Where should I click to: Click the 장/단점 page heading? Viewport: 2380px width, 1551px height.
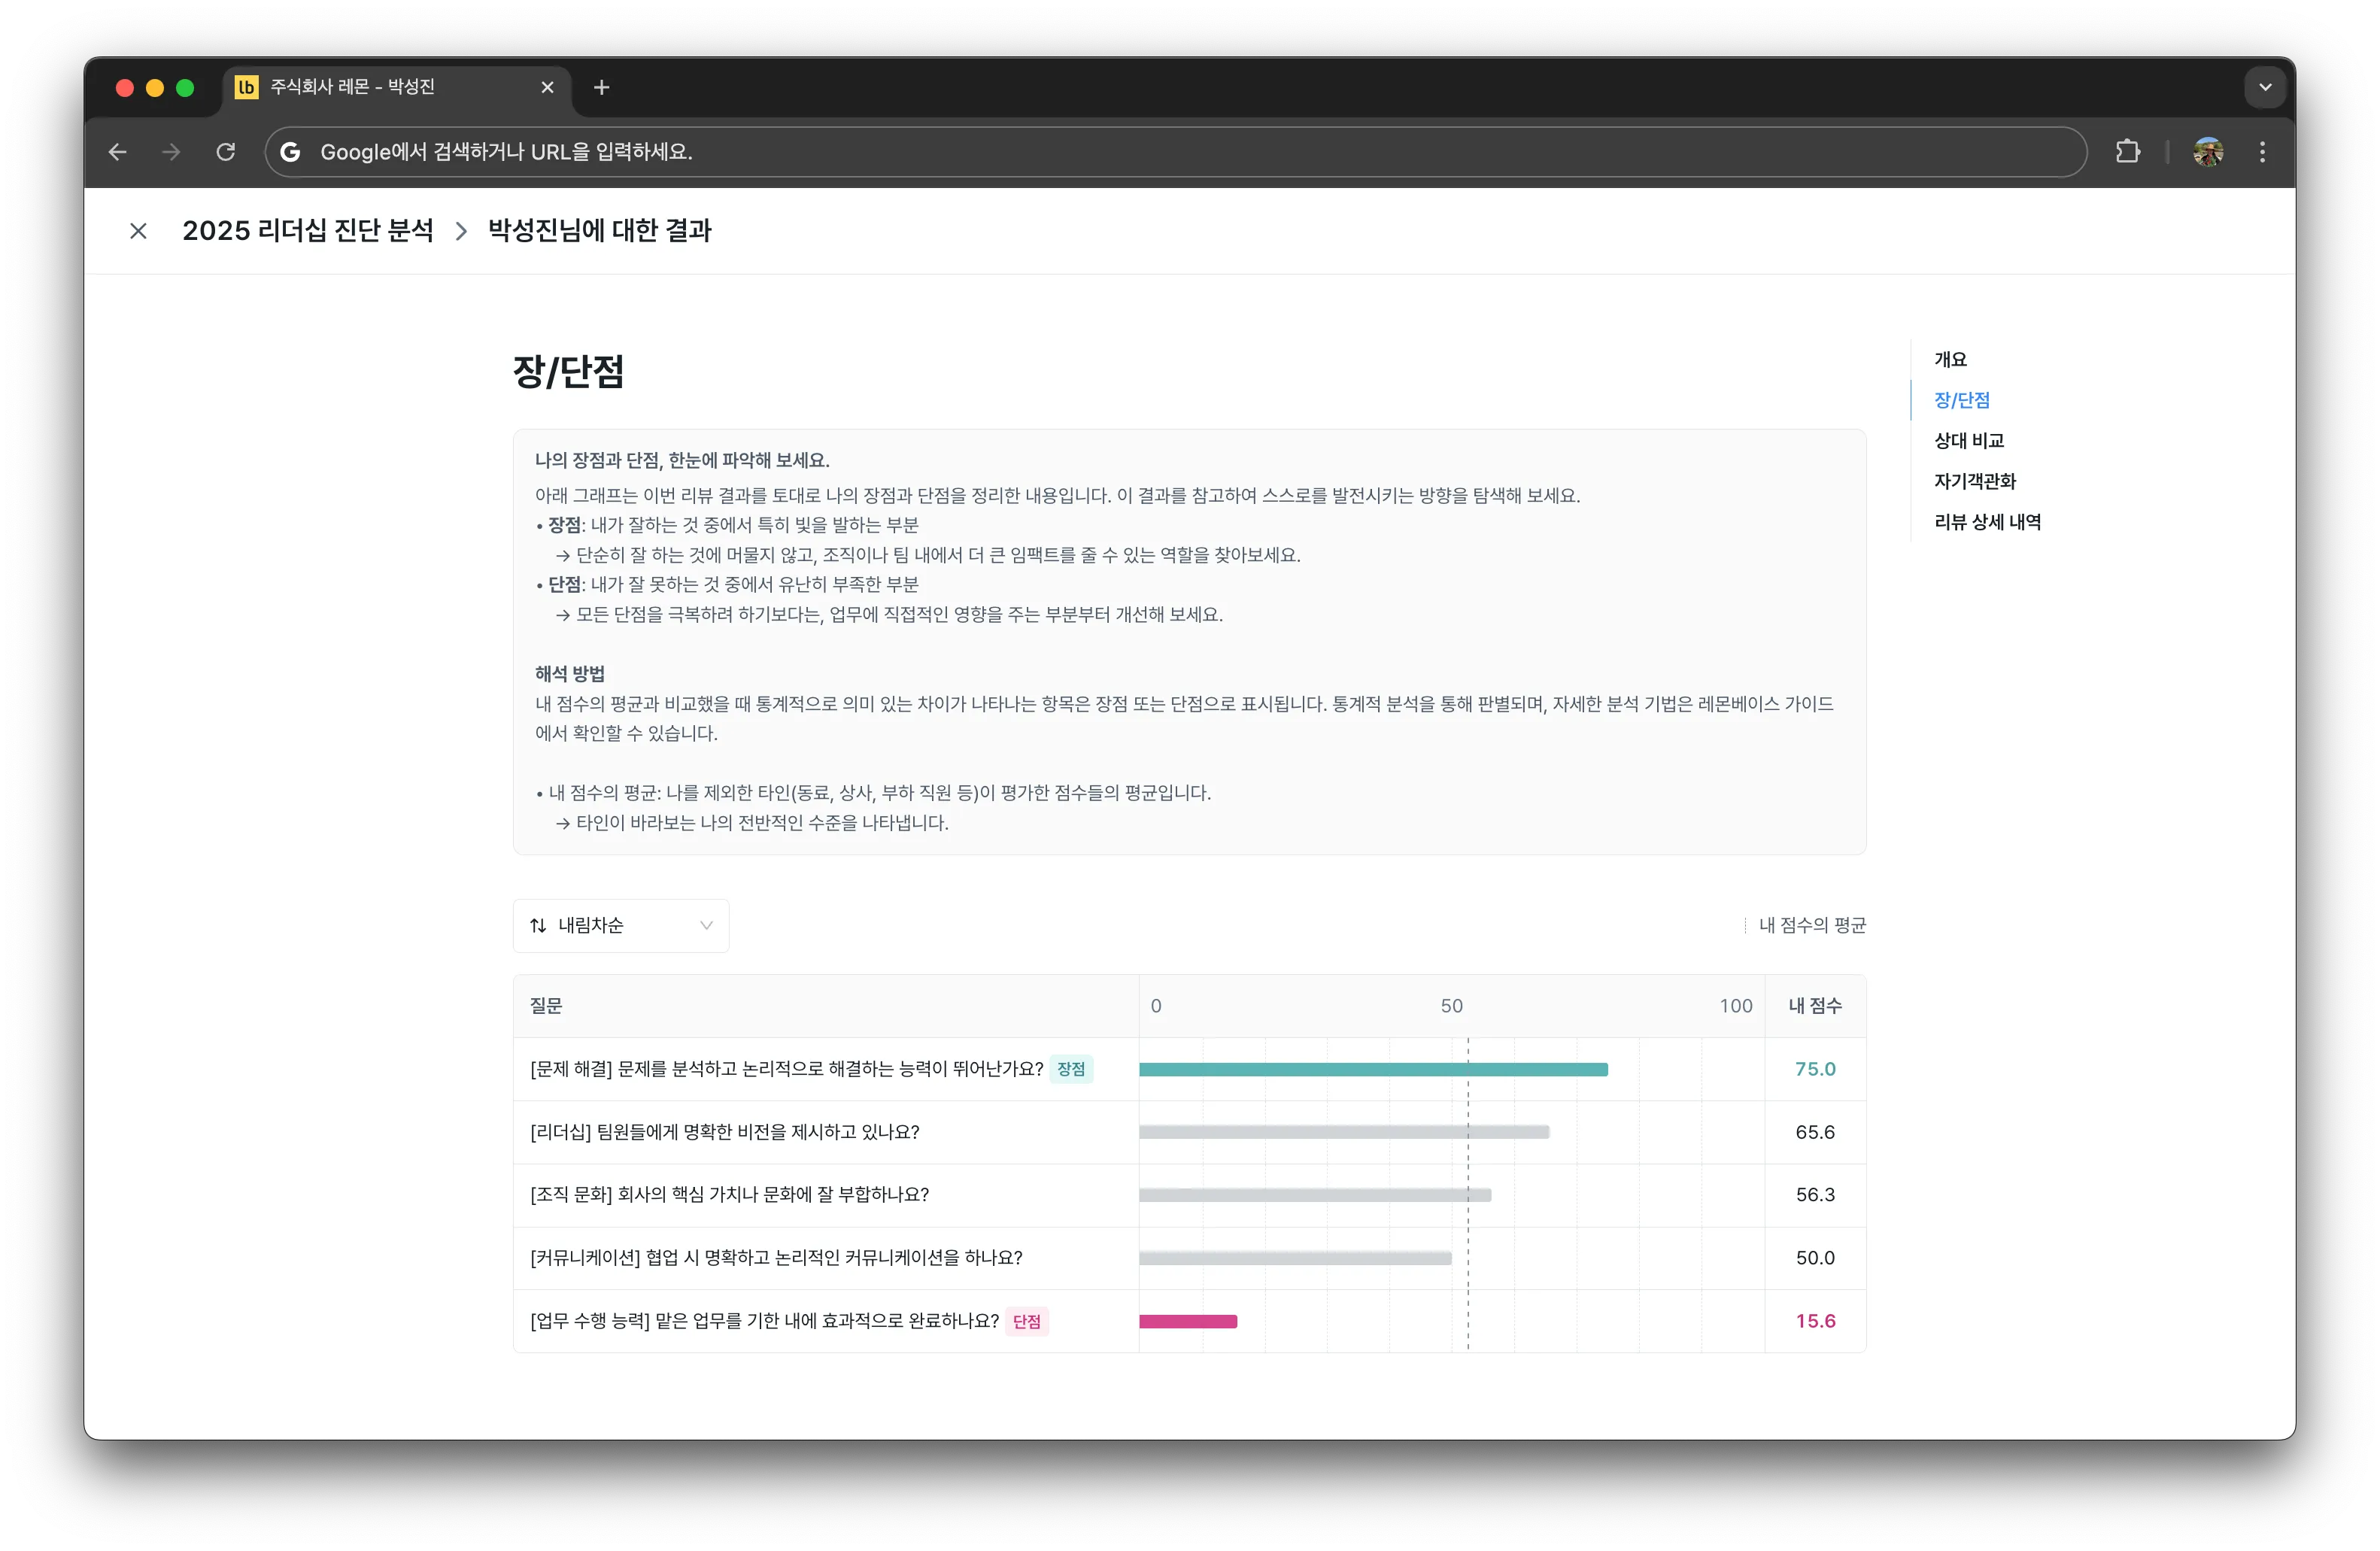coord(569,371)
